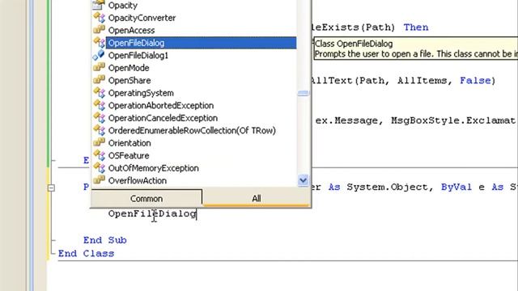Screen dimensions: 518x291
Task: Click the enum icon beside OpenMode
Action: [99, 68]
